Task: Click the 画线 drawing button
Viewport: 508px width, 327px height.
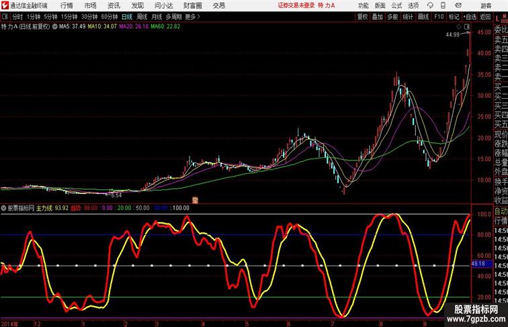Action: coord(423,17)
